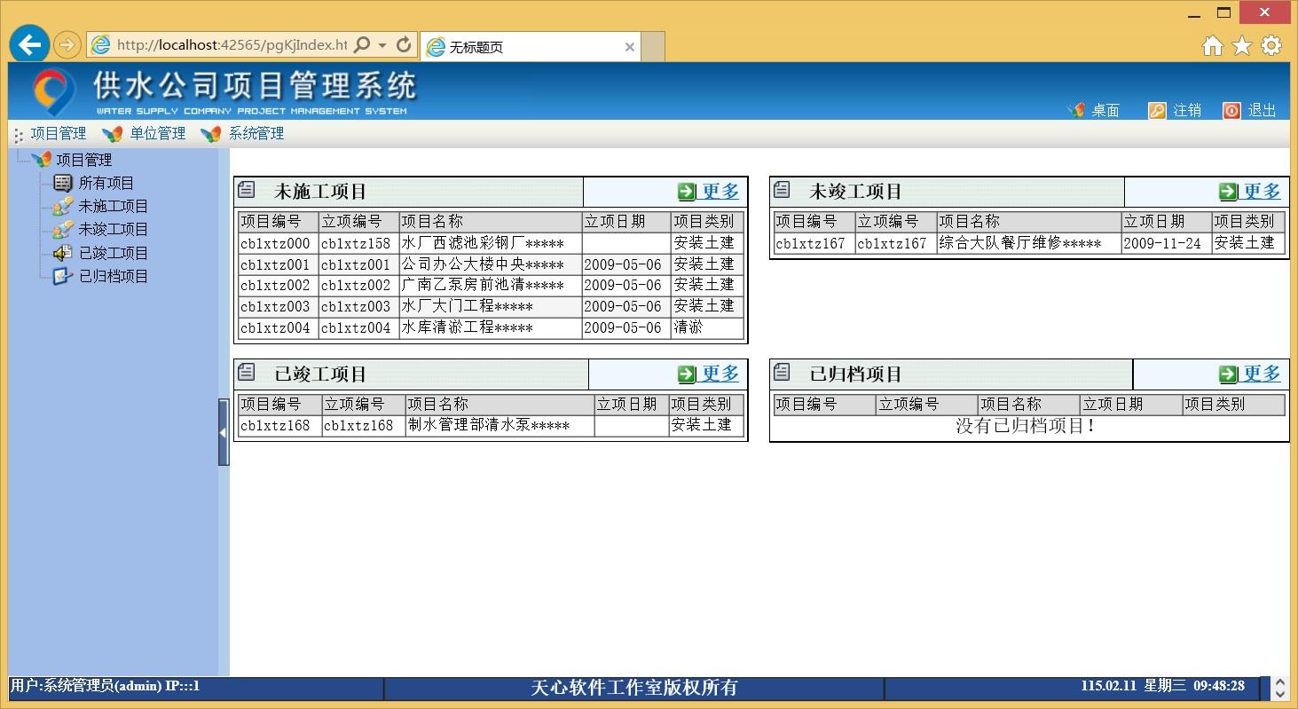
Task: Click the 已竣工项目 speaker icon in sidebar
Action: pyautogui.click(x=62, y=253)
